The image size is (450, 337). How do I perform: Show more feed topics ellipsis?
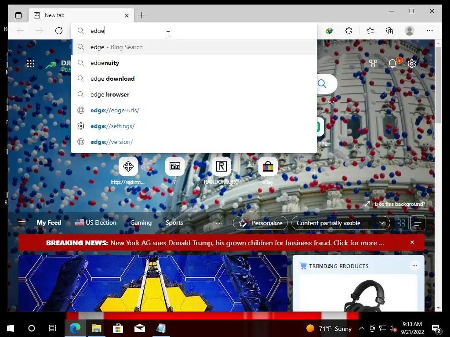[x=219, y=223]
